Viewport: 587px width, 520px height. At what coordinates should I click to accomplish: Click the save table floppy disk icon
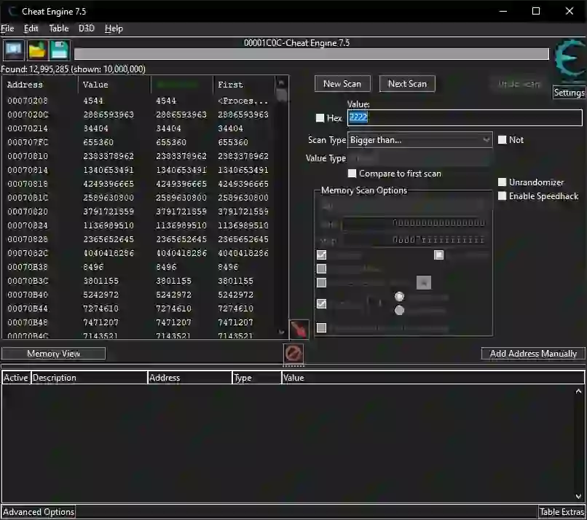[59, 50]
